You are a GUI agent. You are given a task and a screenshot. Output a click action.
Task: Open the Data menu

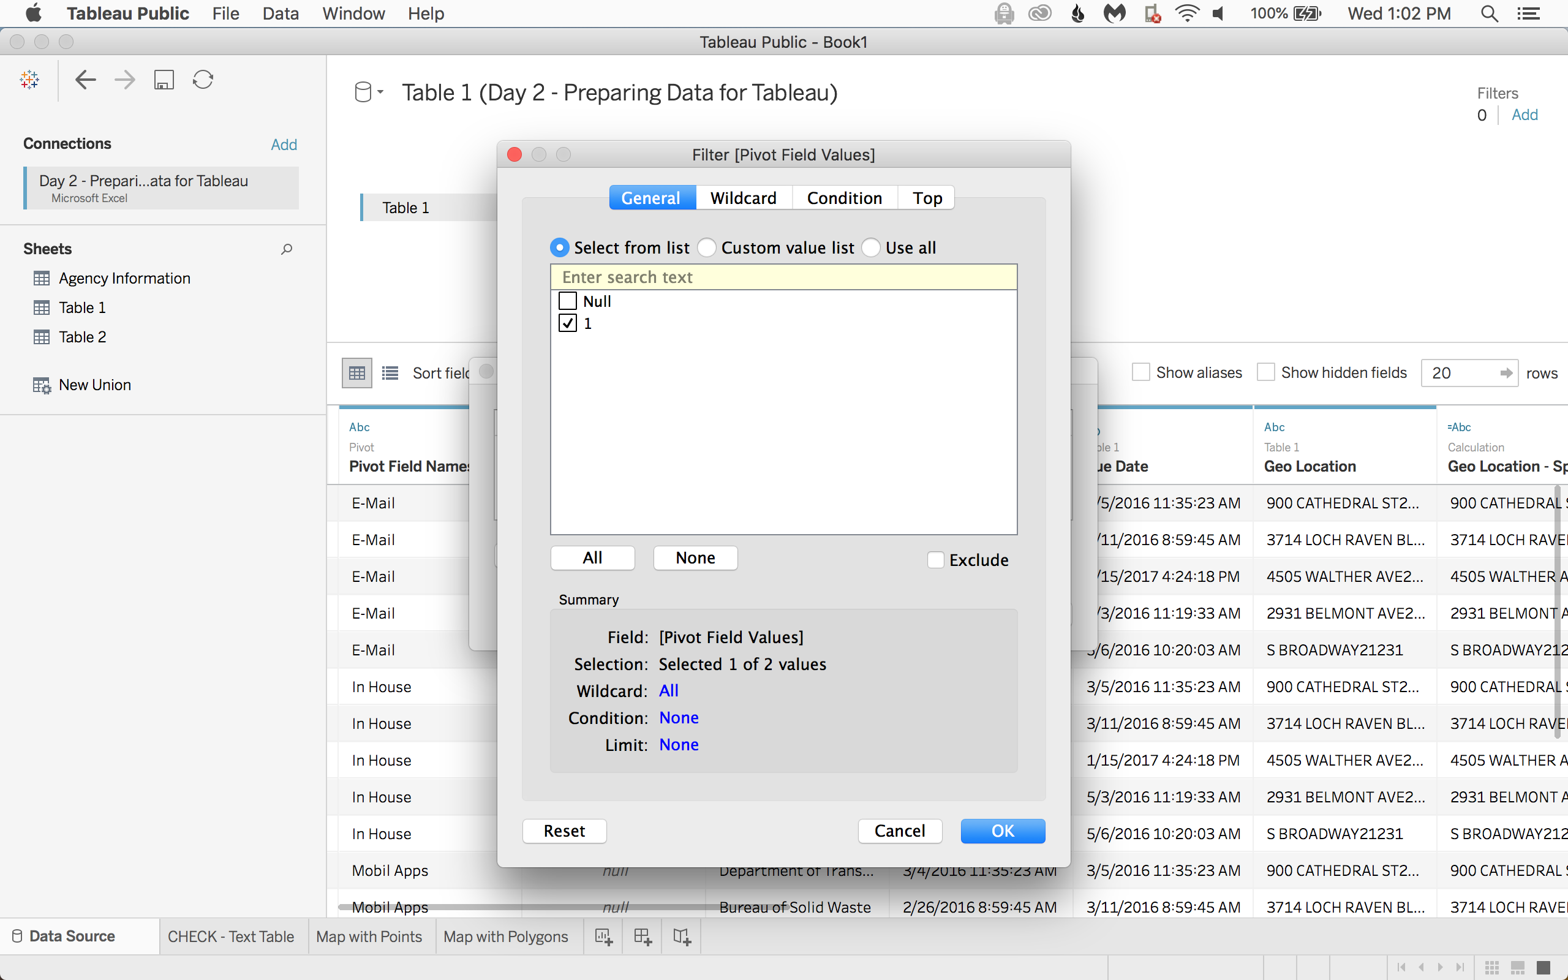pos(280,13)
